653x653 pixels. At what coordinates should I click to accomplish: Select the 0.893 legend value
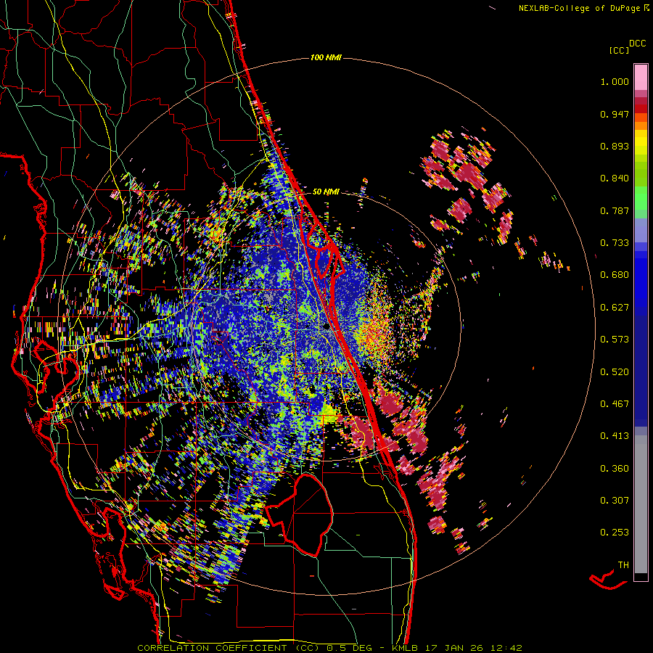click(x=615, y=146)
